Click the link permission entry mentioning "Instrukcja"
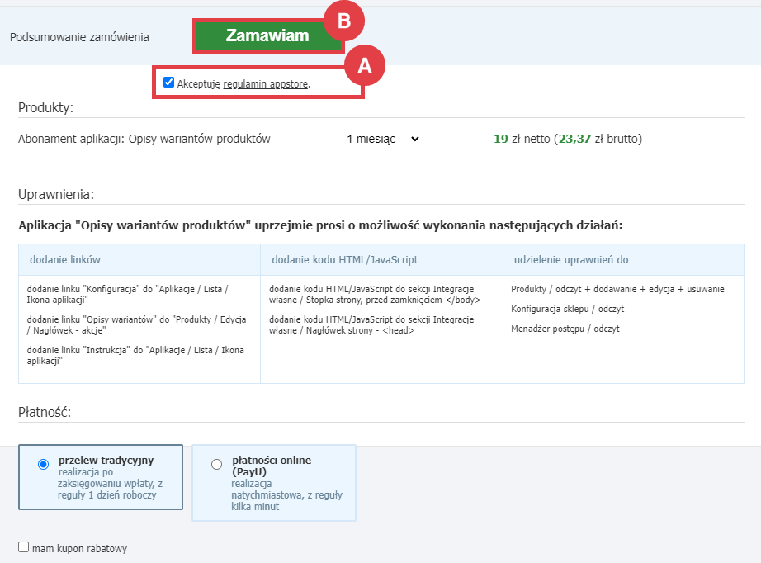761x563 pixels. click(x=135, y=355)
